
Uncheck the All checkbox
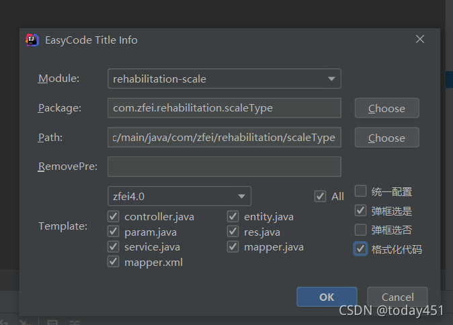[x=320, y=196]
